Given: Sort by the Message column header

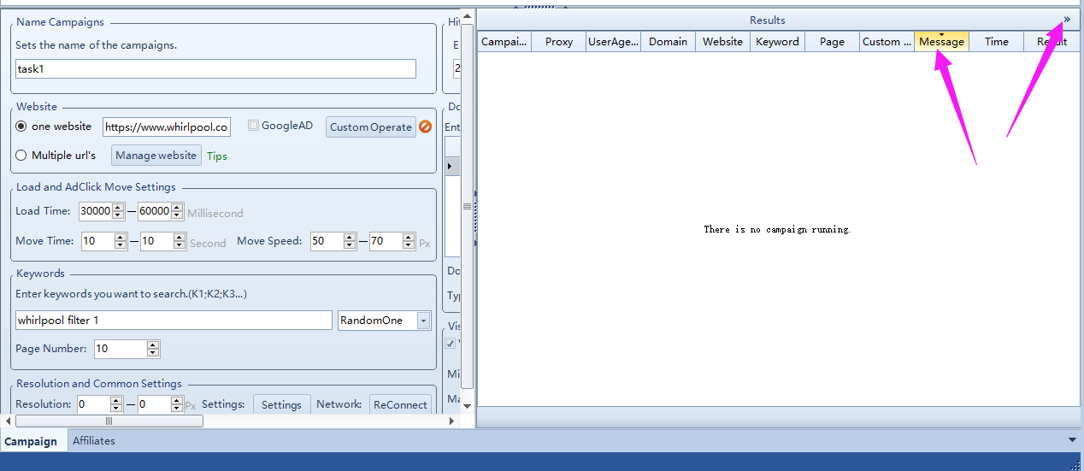Looking at the screenshot, I should point(941,42).
